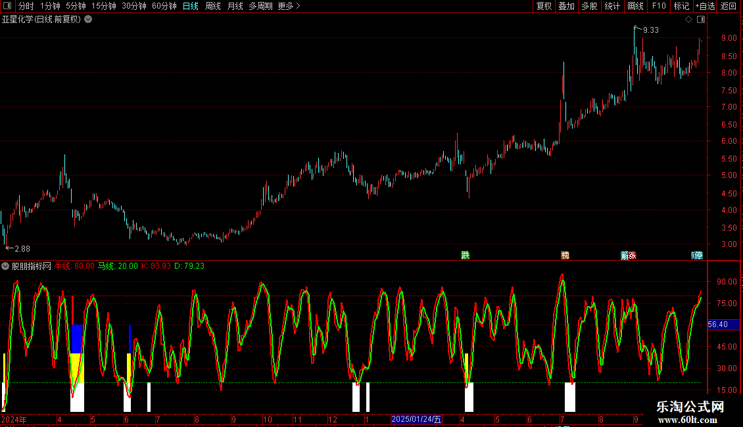Screen dimensions: 743x427
Task: Click the 股朋指标网 indicator name
Action: coord(32,266)
